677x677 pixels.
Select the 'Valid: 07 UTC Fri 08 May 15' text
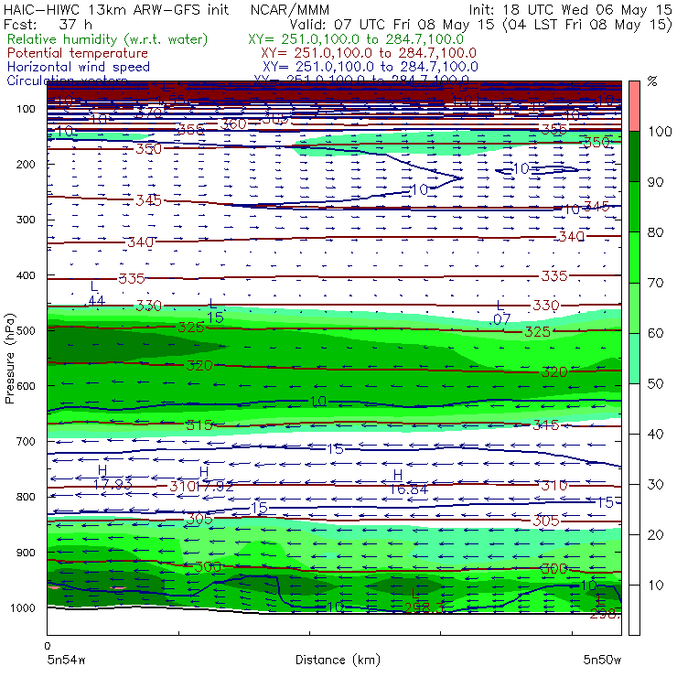[x=392, y=24]
